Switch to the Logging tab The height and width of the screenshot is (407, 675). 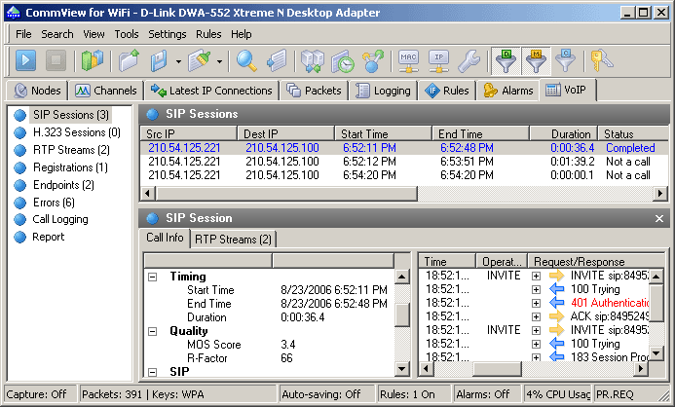pos(383,91)
